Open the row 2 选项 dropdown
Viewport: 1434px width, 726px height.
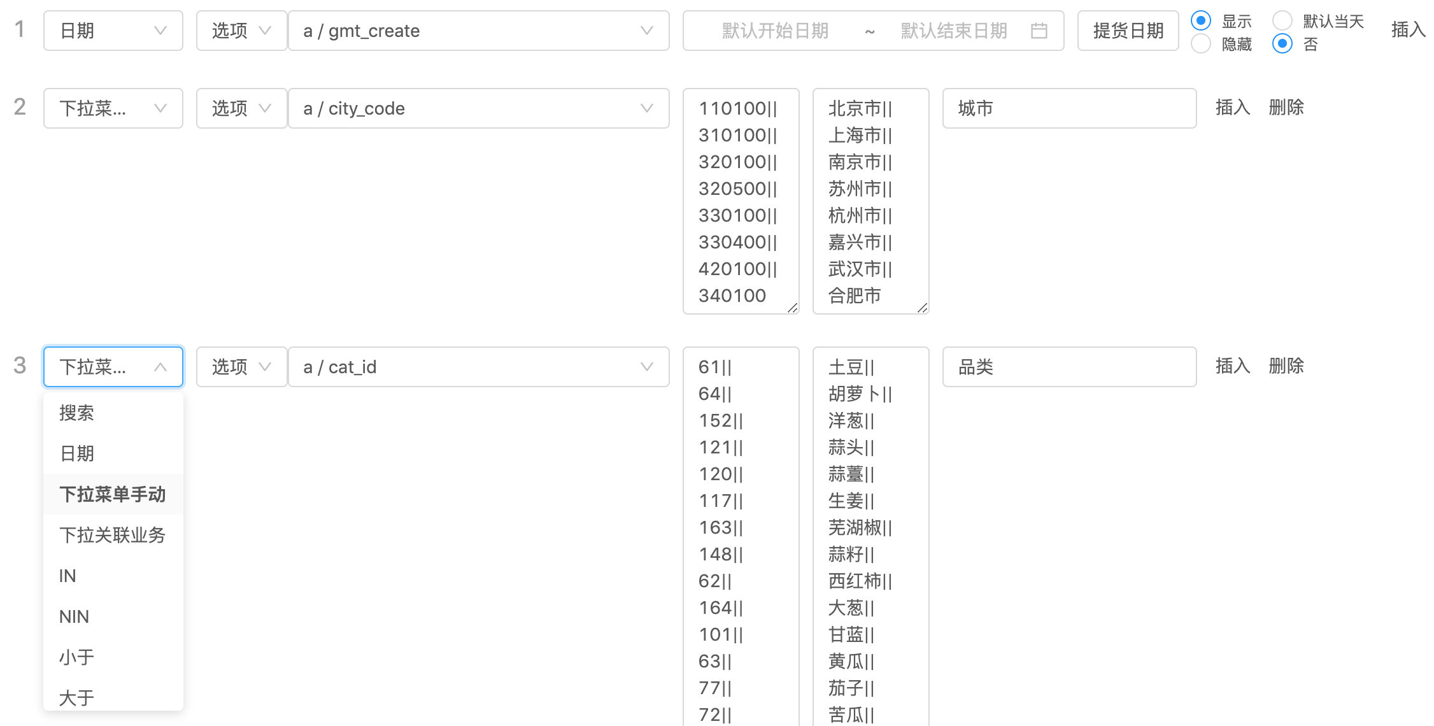tap(241, 108)
